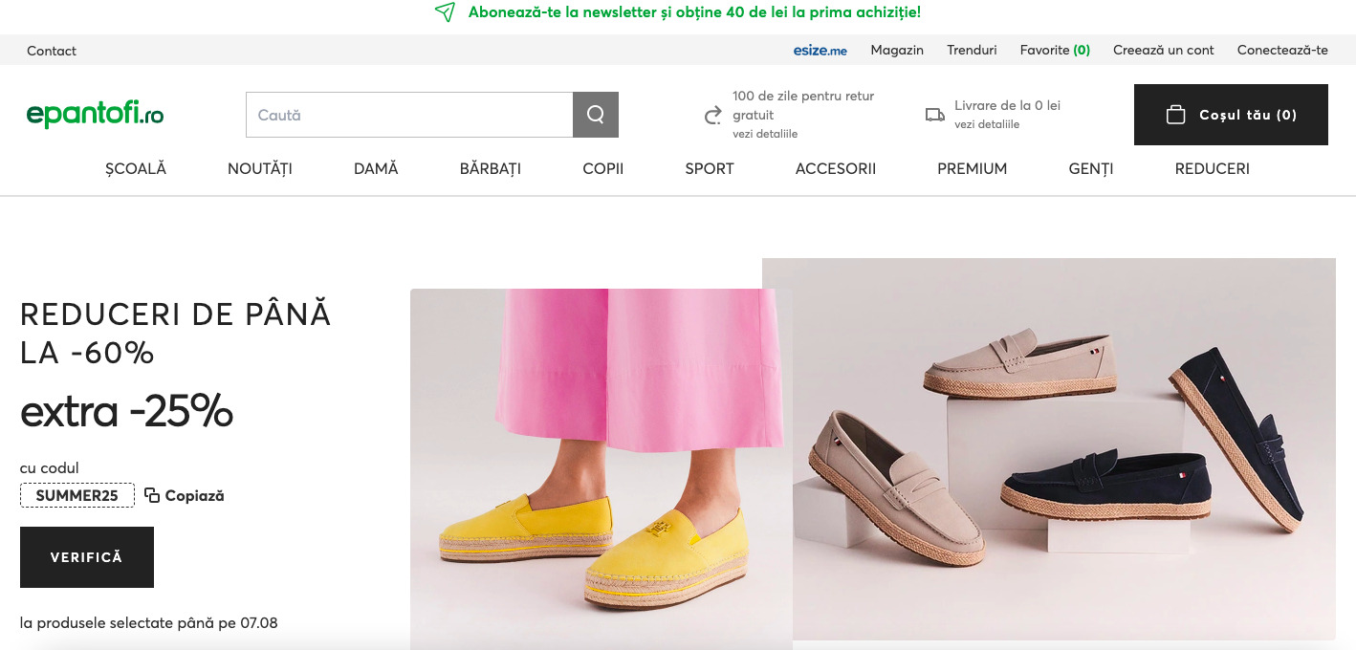Click the copy icon beside Copiază
This screenshot has height=650, width=1356.
(x=152, y=495)
